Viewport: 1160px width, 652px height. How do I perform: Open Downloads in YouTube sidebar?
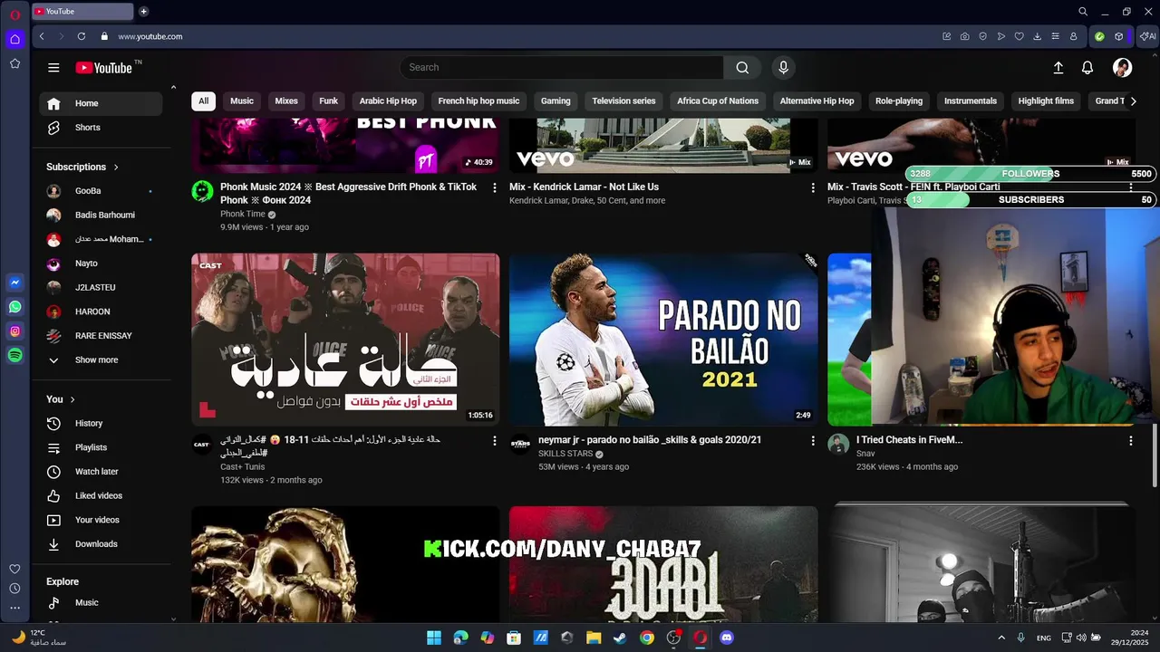pos(101,544)
